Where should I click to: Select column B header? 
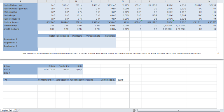(46, 1)
